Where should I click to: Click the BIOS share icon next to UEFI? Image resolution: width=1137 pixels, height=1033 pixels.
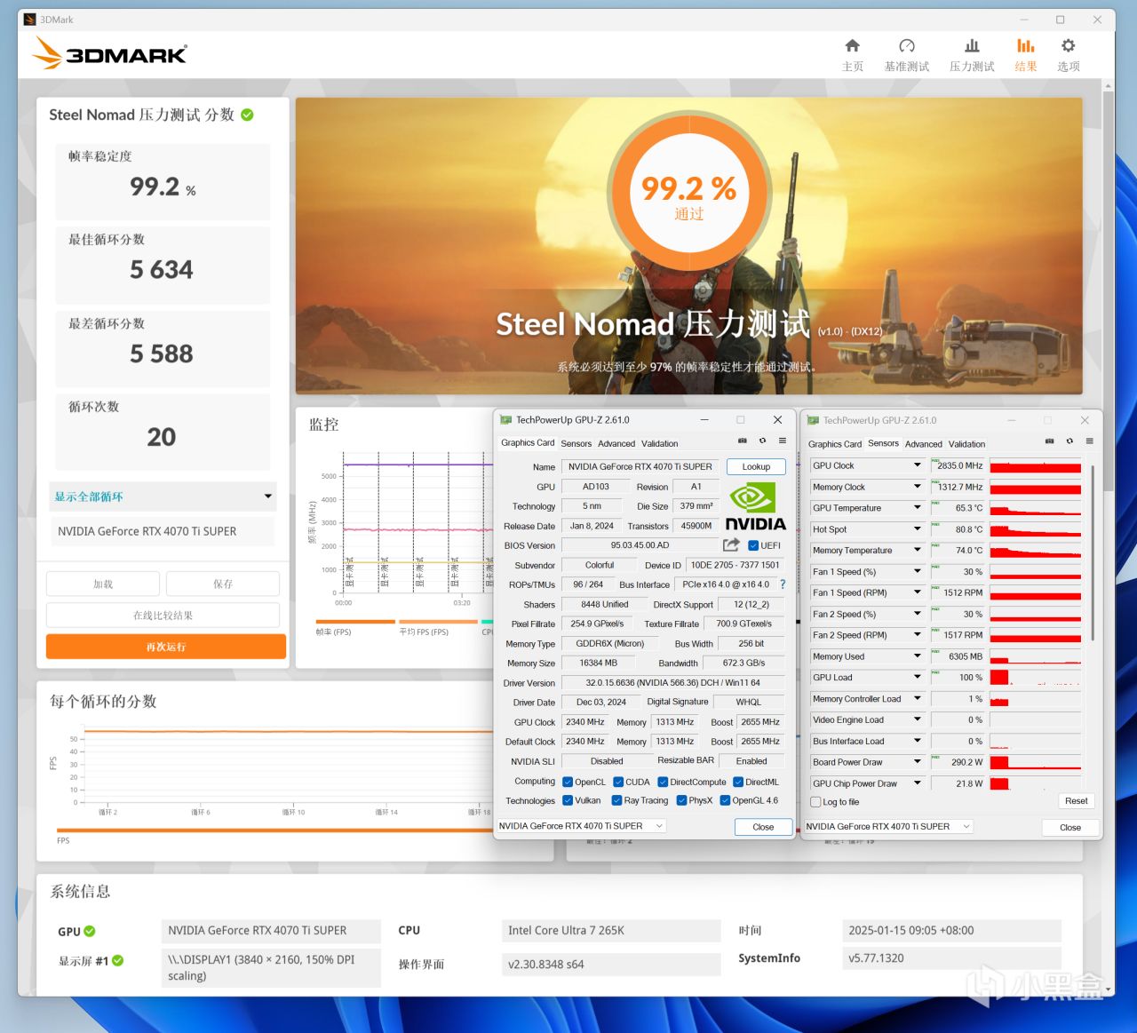click(x=732, y=545)
